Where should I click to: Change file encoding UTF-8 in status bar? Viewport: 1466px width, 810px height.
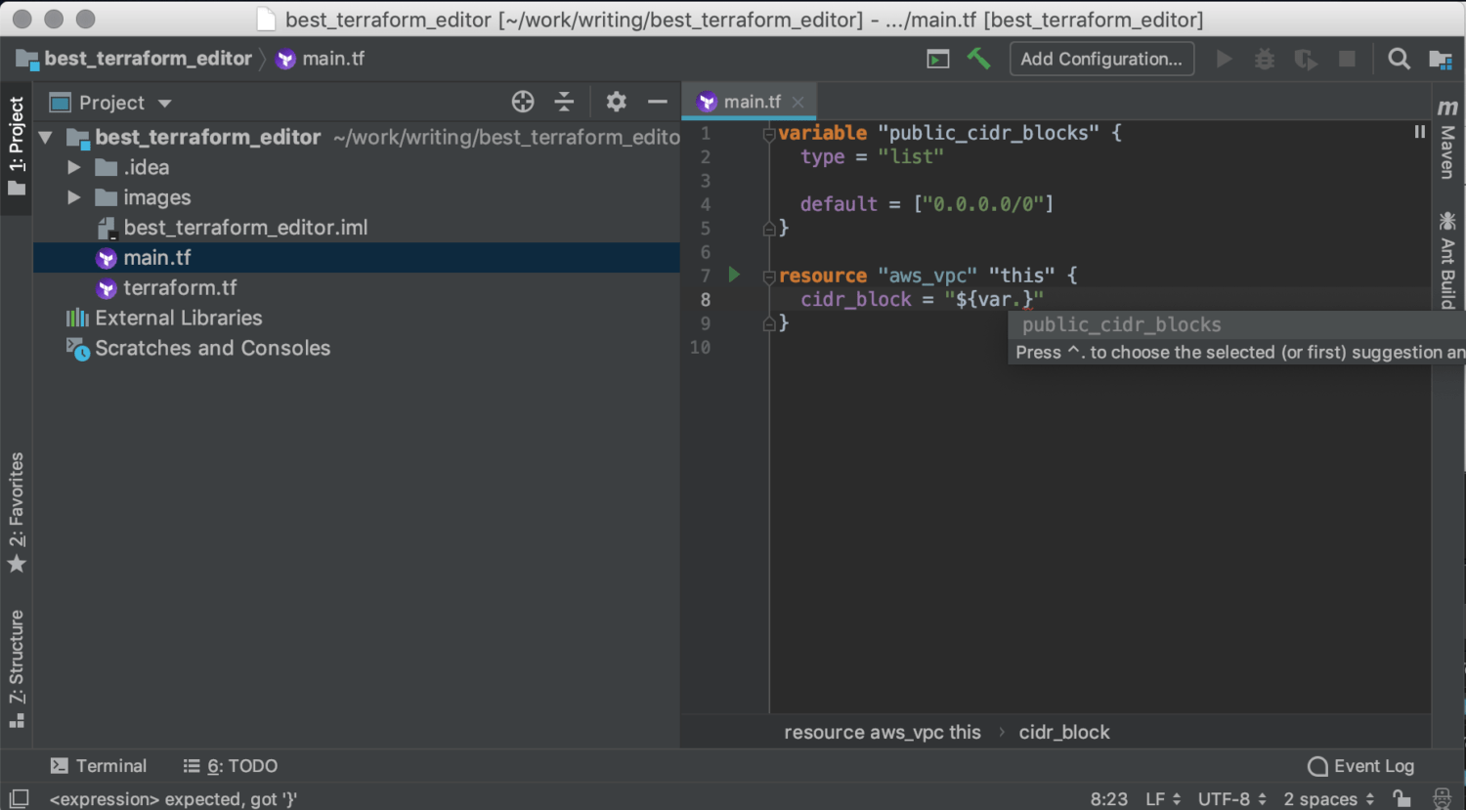click(x=1232, y=799)
